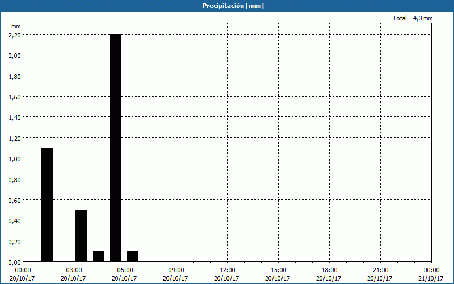Click the 06:00 time label
This screenshot has height=284, width=454.
125,270
